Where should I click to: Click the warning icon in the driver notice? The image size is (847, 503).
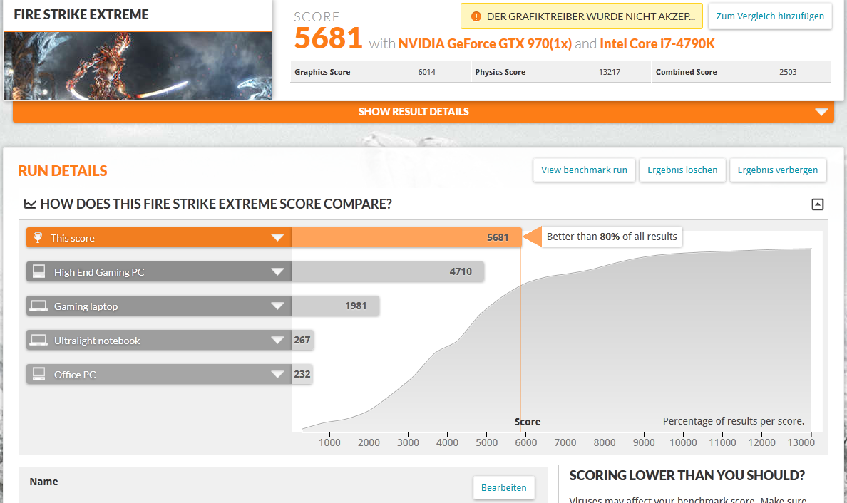(476, 16)
